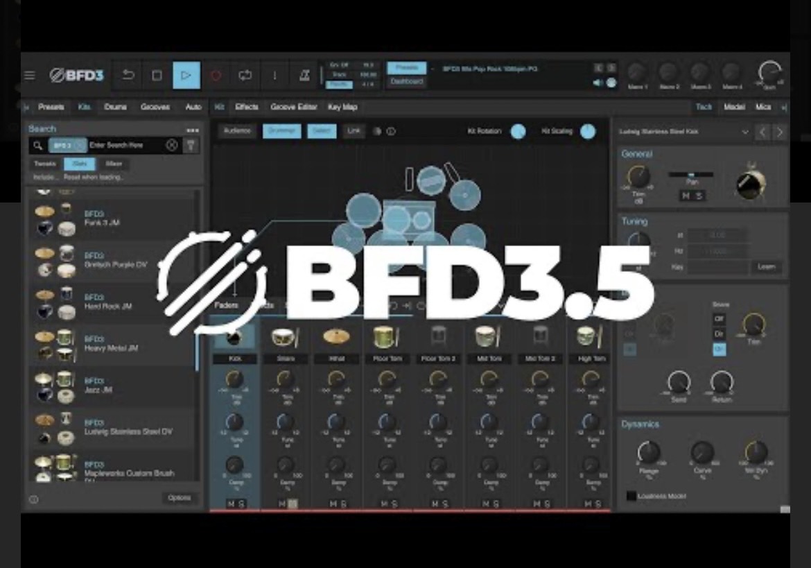Screen dimensions: 811x568
Task: Click the Kit Rotation knob
Action: pos(518,131)
